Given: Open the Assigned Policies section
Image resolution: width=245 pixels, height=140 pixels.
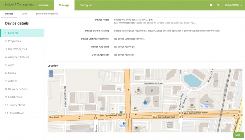Looking at the screenshot, I should (x=22, y=57).
